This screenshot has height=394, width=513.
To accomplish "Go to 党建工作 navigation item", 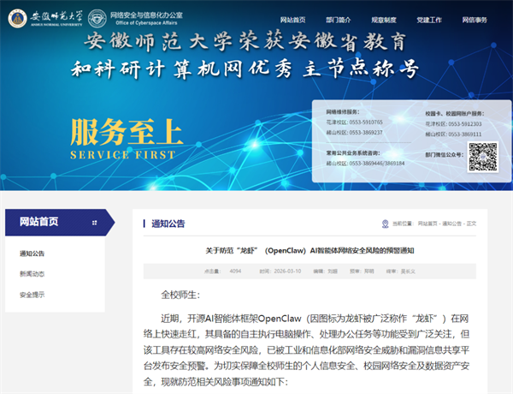I will [431, 19].
